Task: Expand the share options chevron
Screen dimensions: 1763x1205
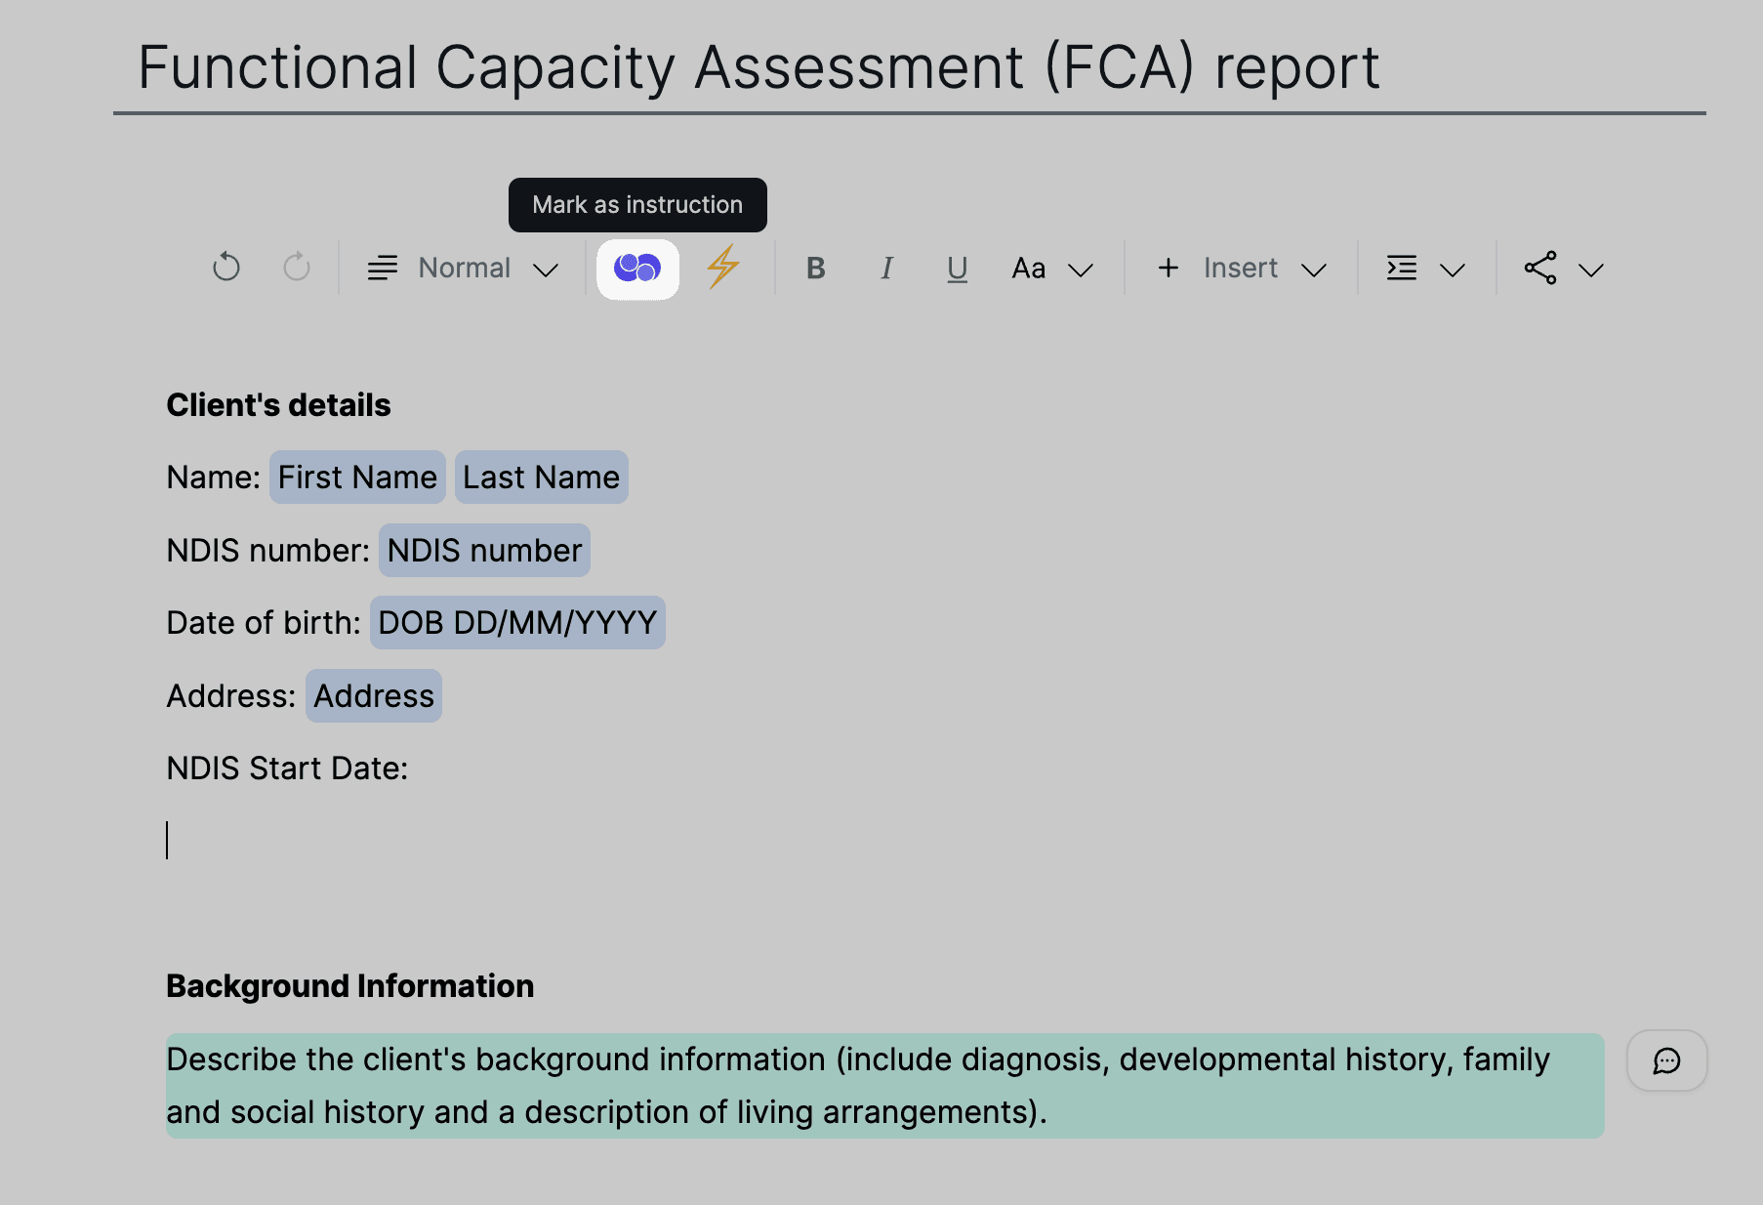Action: (x=1591, y=270)
